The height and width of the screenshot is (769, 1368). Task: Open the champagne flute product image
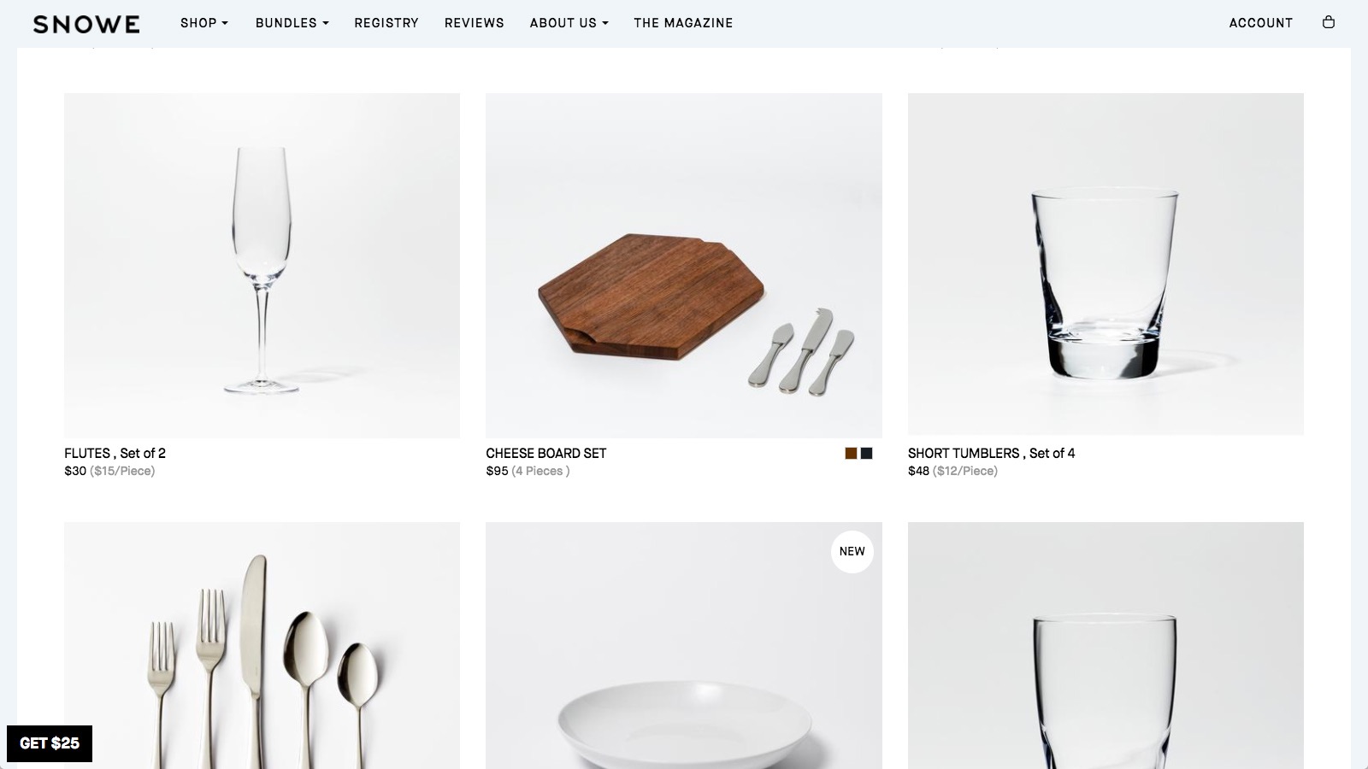click(x=262, y=266)
